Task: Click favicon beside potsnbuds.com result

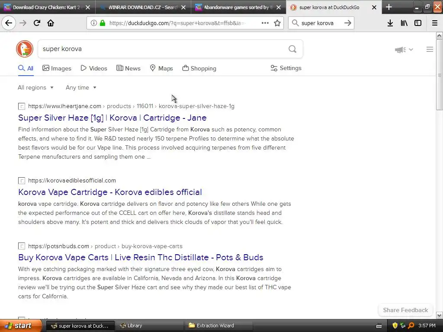Action: [x=22, y=246]
